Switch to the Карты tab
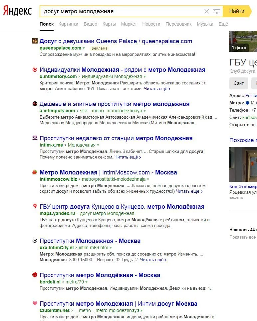 (x=109, y=24)
